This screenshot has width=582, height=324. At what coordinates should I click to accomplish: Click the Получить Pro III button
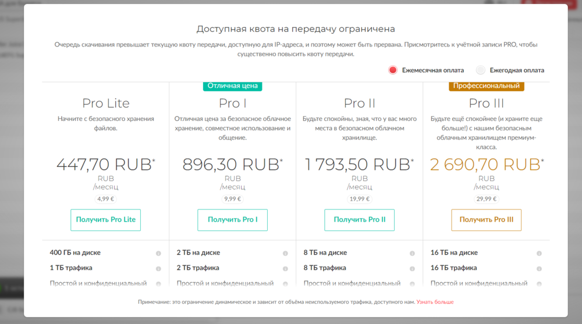click(486, 220)
